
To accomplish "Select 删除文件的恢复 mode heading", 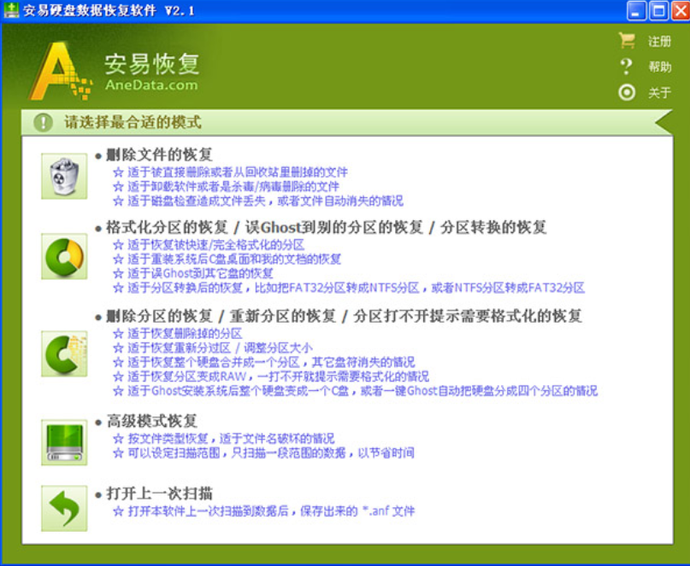I will pos(160,155).
